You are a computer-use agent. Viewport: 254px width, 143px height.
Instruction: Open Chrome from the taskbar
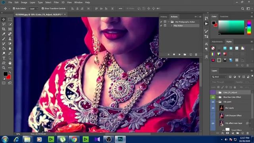point(74,139)
